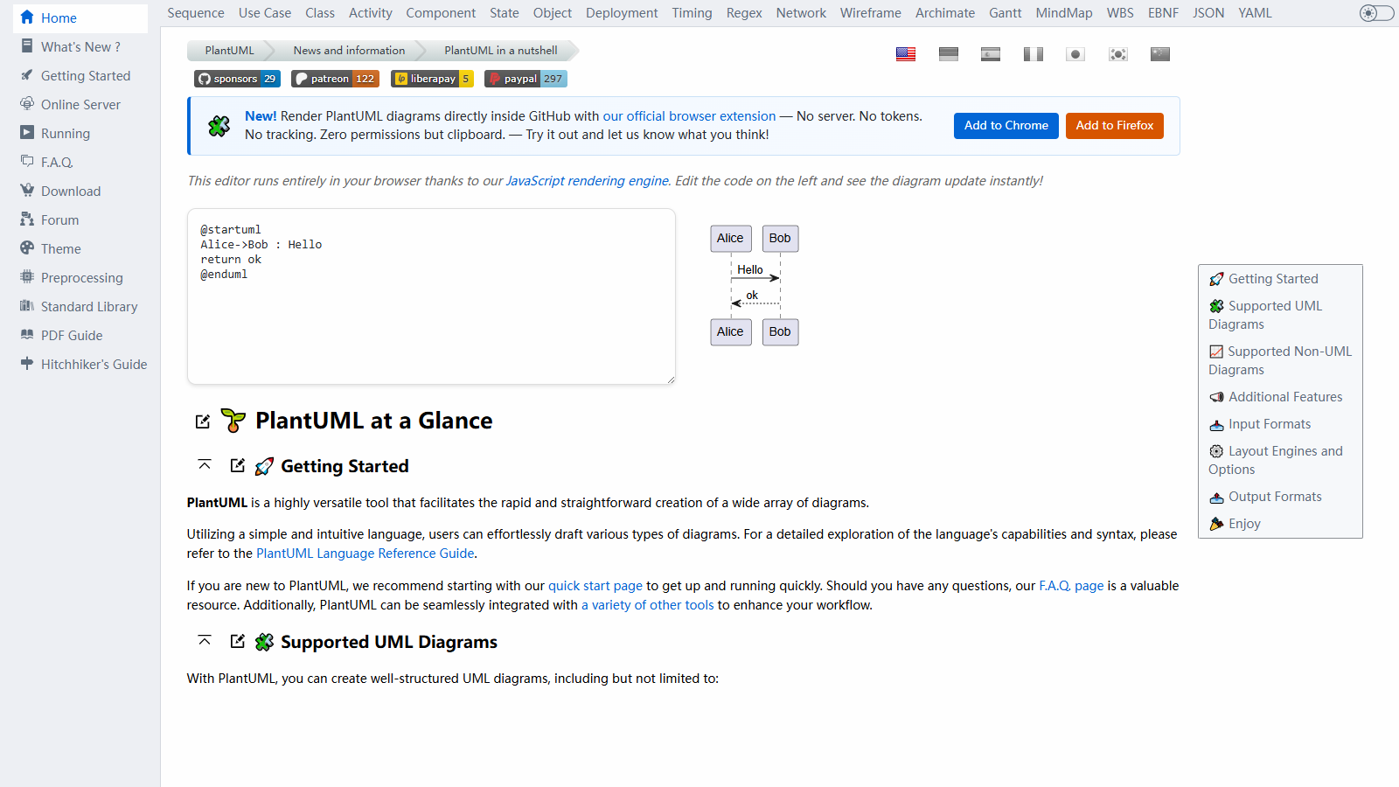Open Online Server in the sidebar
1399x787 pixels.
click(80, 105)
